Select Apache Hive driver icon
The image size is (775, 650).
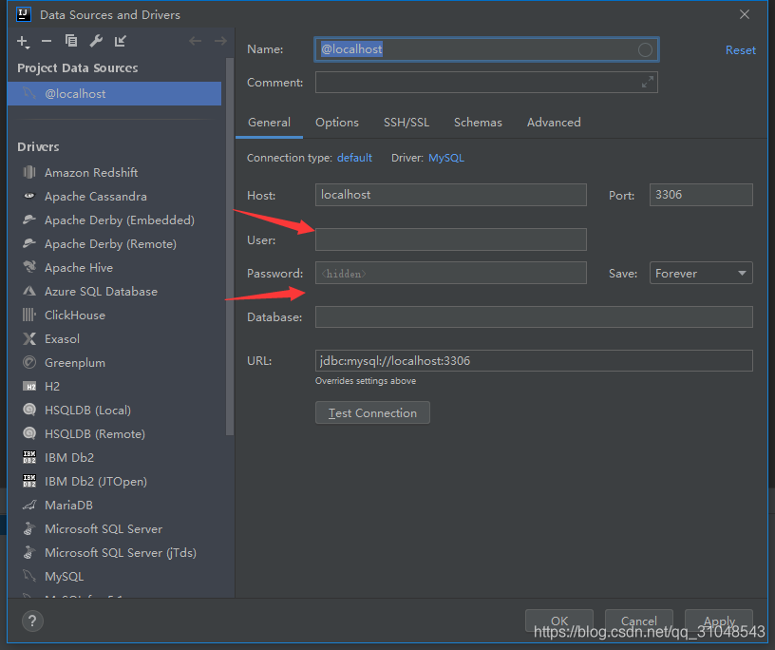29,267
